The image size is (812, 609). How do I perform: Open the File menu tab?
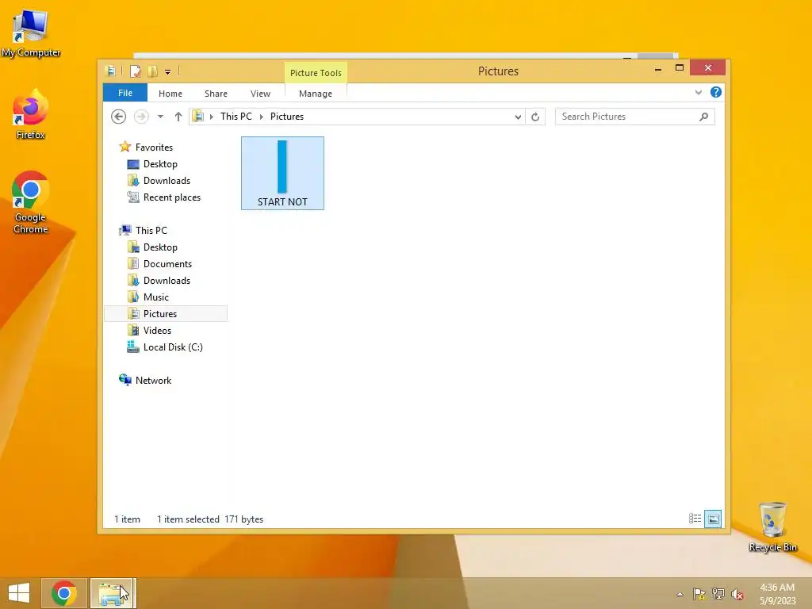click(x=125, y=93)
